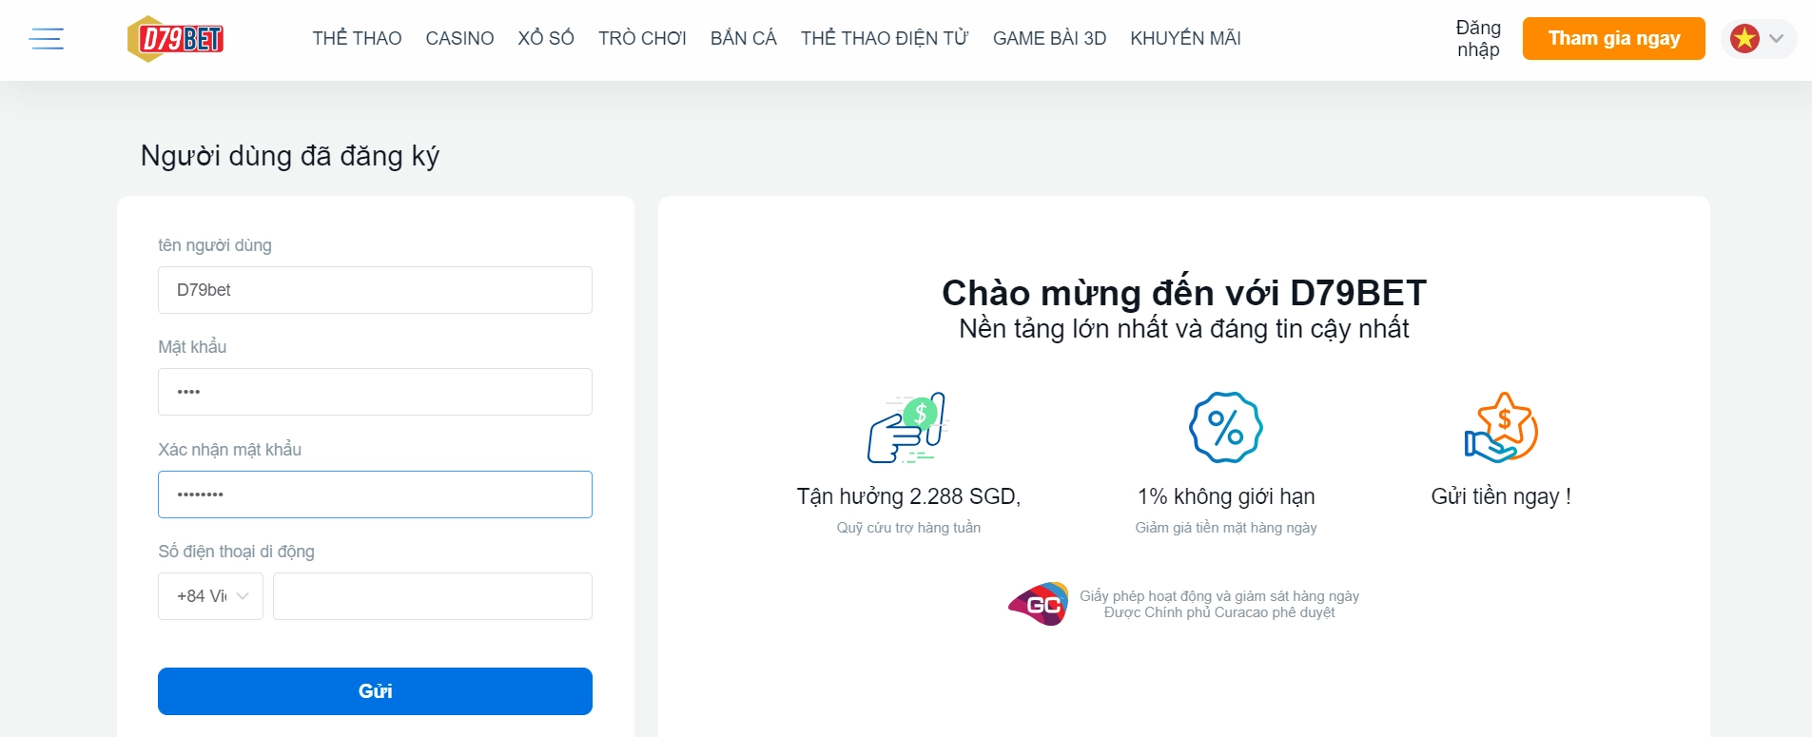Open the hamburger navigation menu

[x=45, y=39]
